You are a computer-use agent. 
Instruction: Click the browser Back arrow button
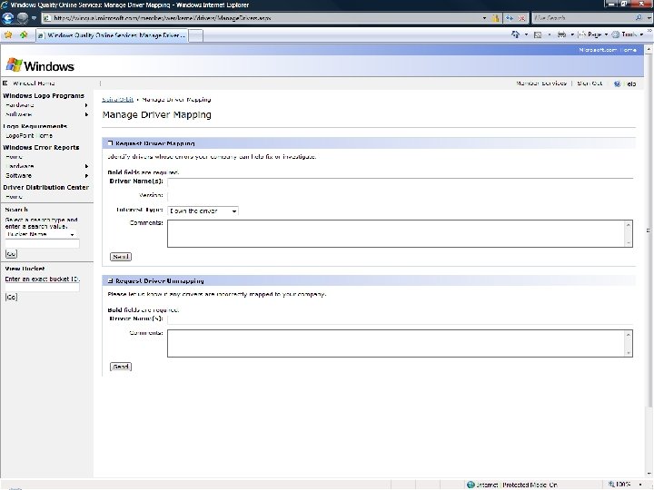8,18
